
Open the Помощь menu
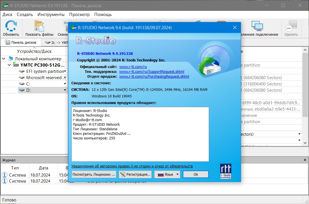tap(103, 15)
